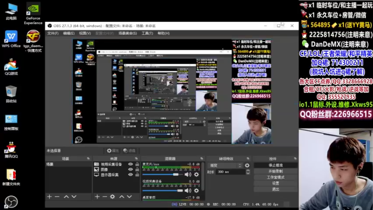The width and height of the screenshot is (373, 210).
Task: Select the 腾讯QQ desktop icon
Action: pyautogui.click(x=11, y=149)
